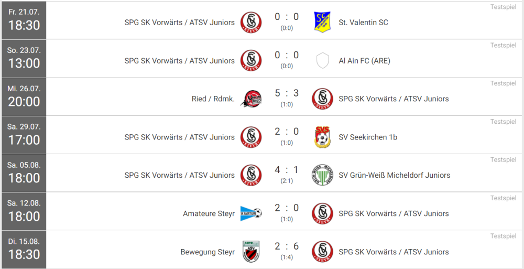Viewport: 524px width, 269px height.
Task: Click the SV Seekirchen 1b crest
Action: [322, 137]
